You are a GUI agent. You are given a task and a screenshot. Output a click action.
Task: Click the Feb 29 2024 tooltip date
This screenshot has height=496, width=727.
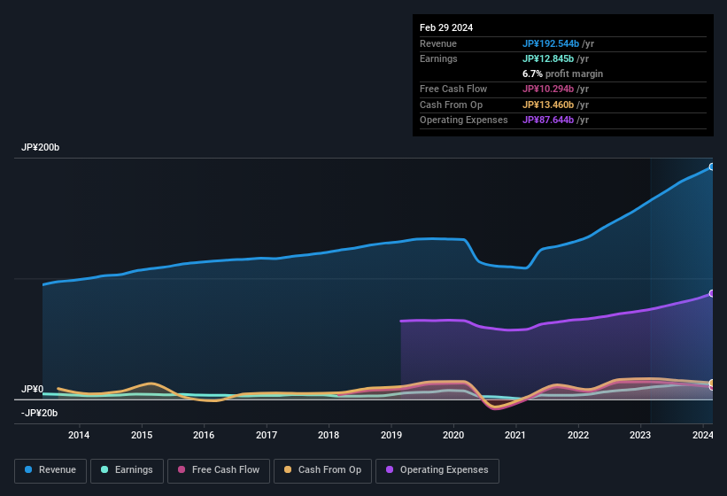tap(446, 27)
